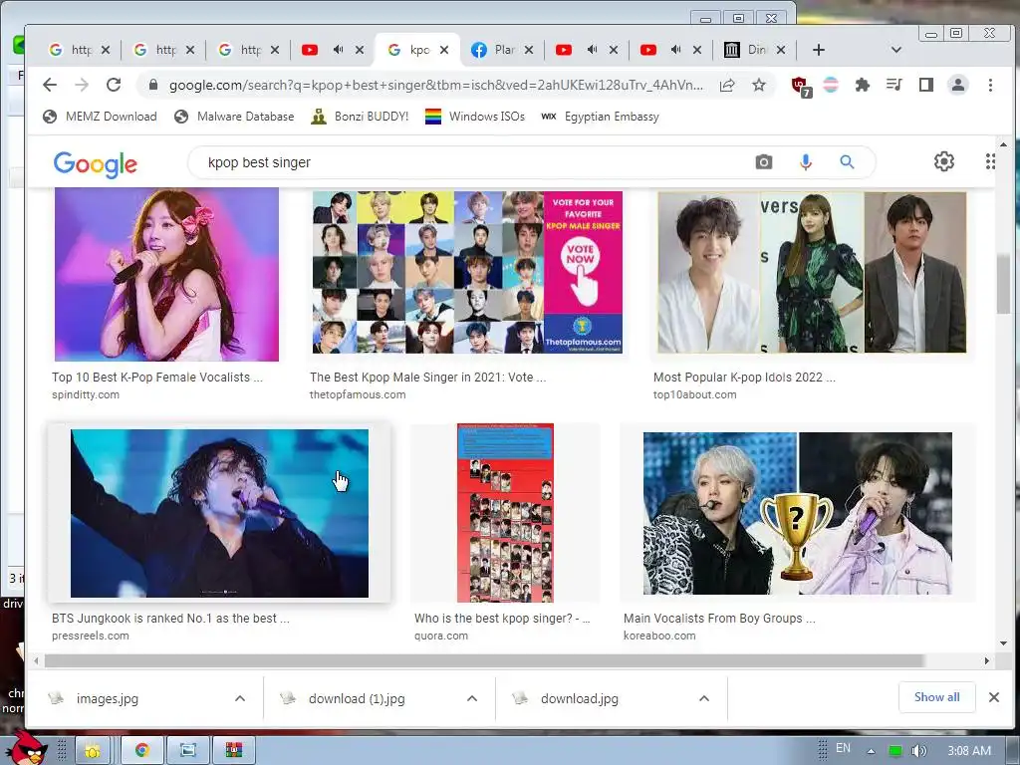Open the WinRAR taskbar icon
Screen dimensions: 1020x765
pos(233,751)
